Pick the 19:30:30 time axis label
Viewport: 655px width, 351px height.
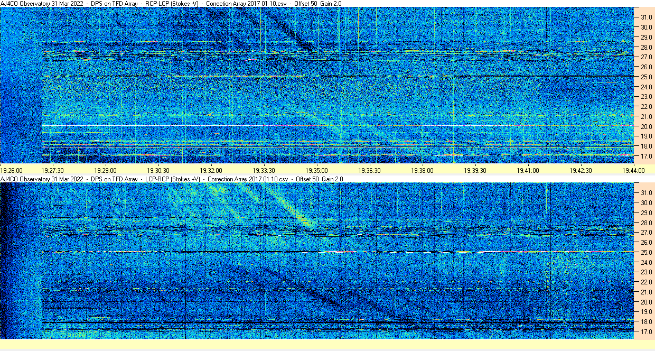point(158,171)
